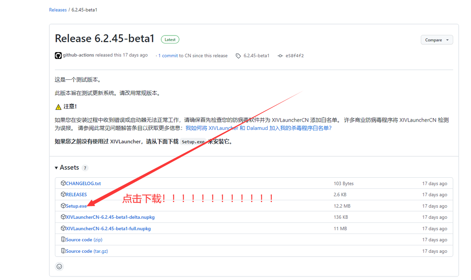
Task: Click the warning triangle icon beside 注意
Action: click(x=58, y=107)
